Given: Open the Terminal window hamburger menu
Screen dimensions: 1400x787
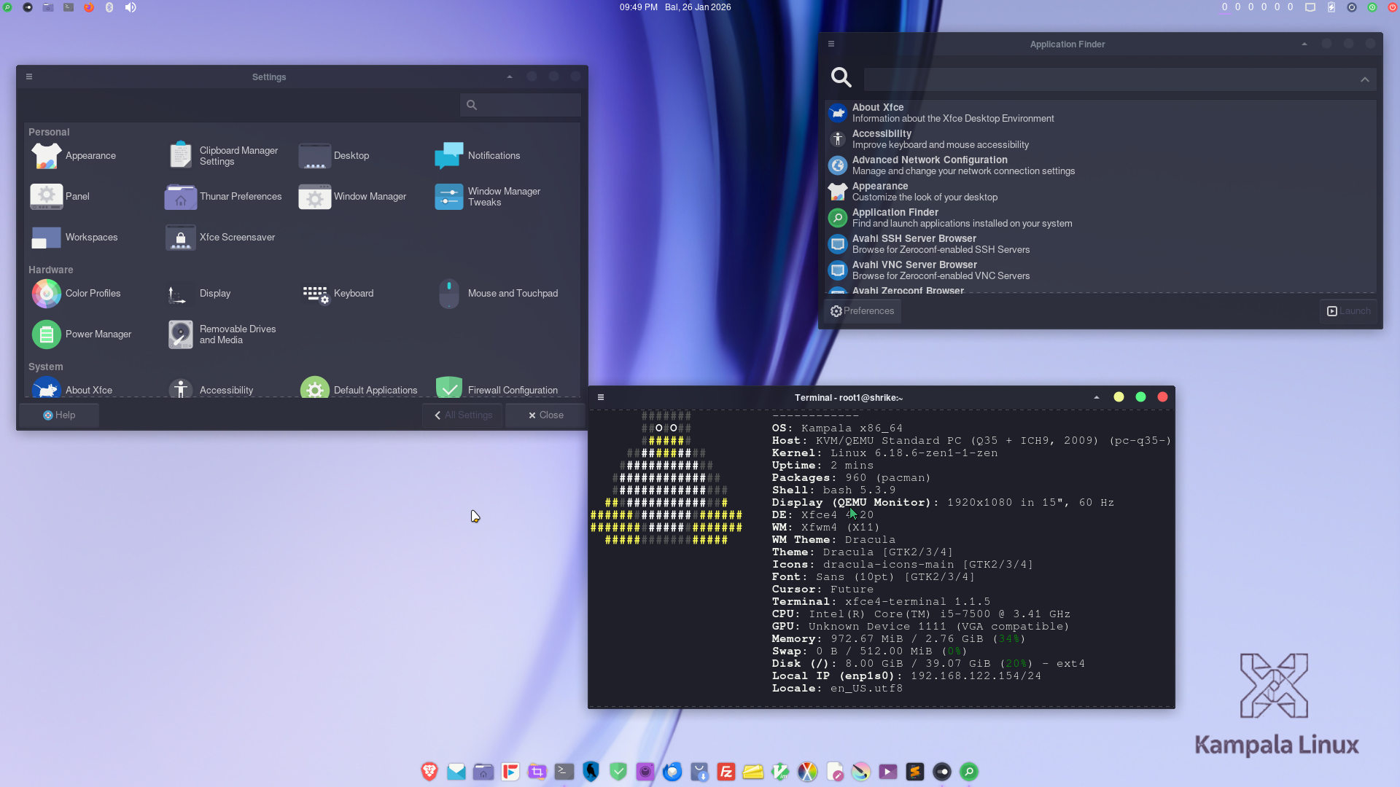Looking at the screenshot, I should point(601,397).
